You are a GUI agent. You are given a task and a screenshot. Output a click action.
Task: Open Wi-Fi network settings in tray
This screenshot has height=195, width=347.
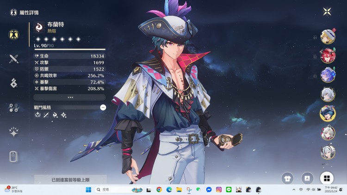308,190
